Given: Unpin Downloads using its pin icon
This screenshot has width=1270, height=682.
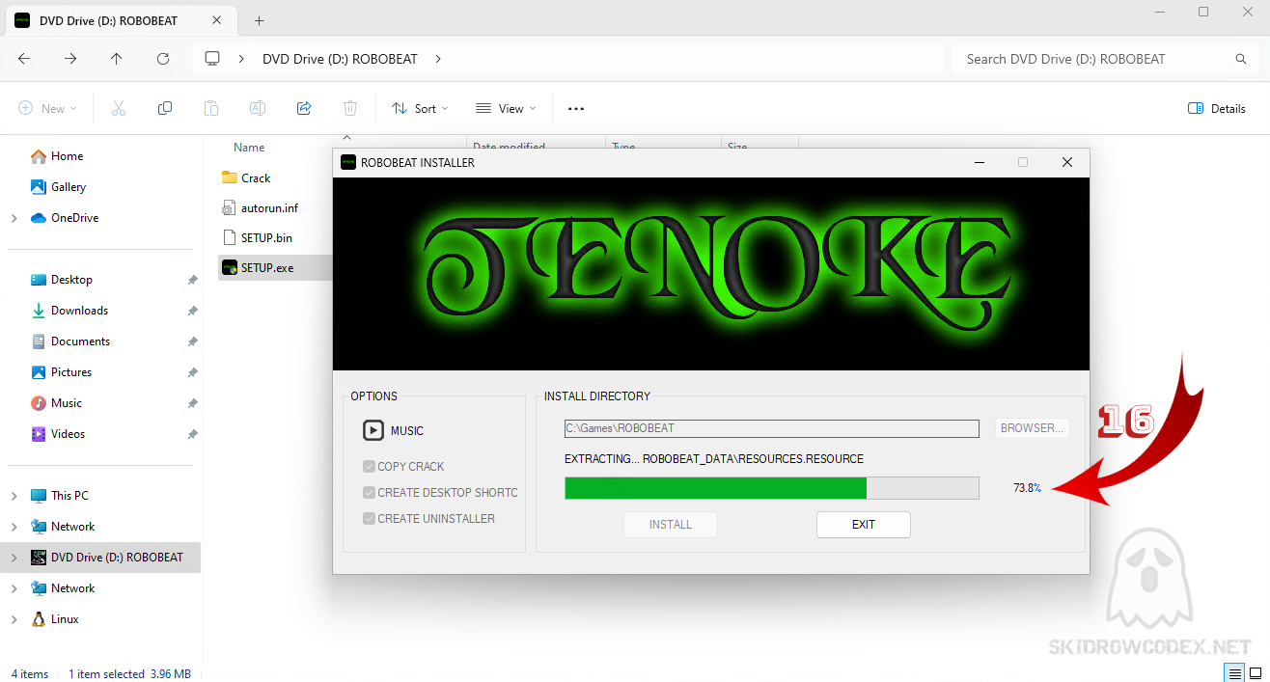Looking at the screenshot, I should coord(192,311).
